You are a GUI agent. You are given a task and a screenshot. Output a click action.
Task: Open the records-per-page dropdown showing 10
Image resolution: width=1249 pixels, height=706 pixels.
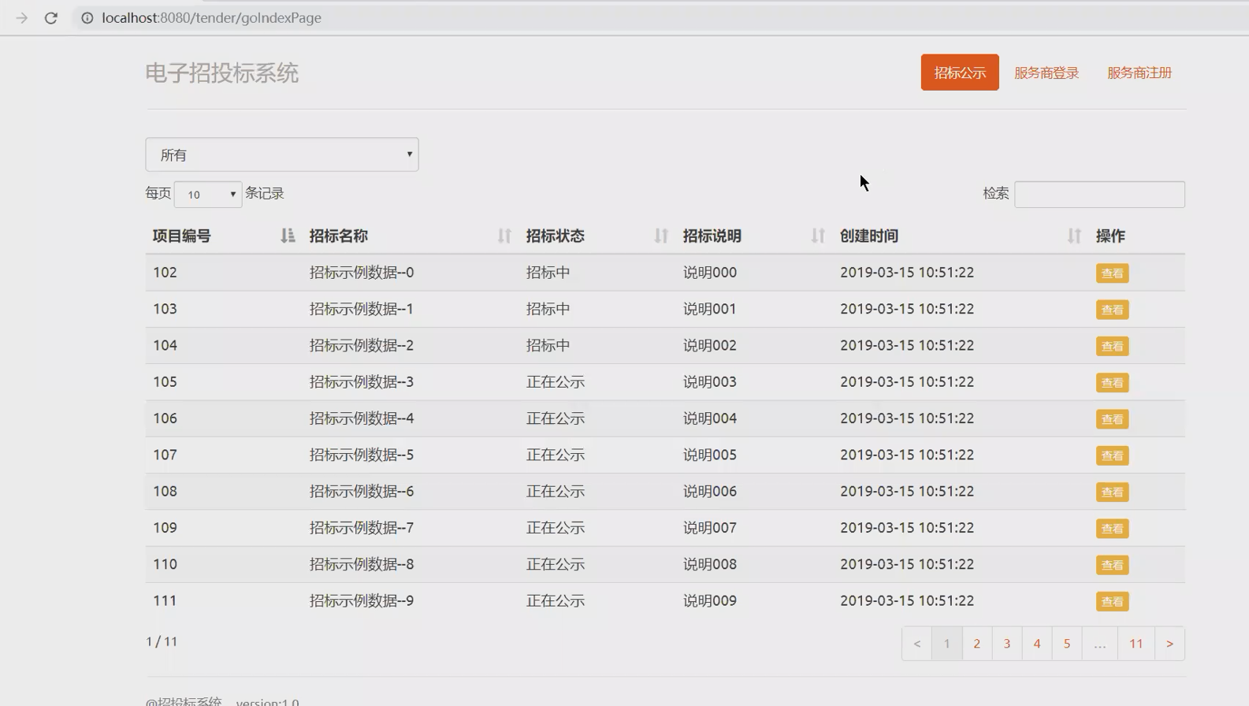click(x=208, y=194)
